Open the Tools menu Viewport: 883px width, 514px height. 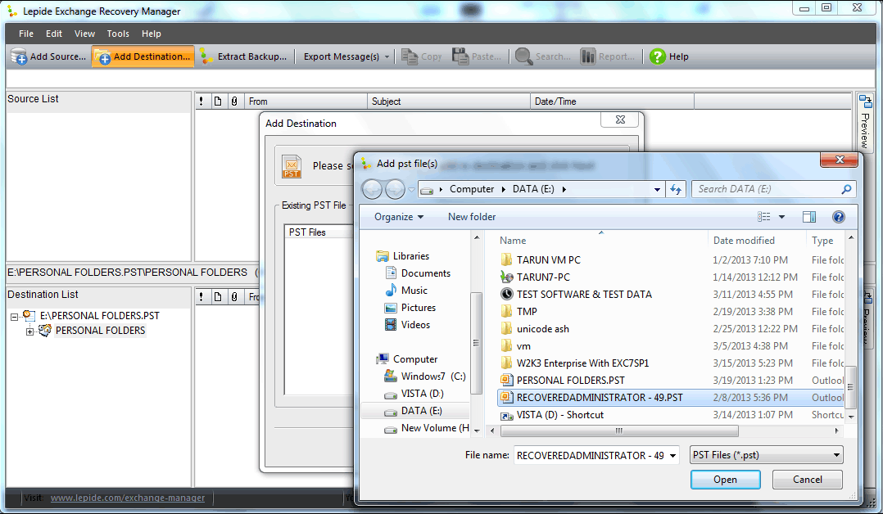(x=118, y=34)
